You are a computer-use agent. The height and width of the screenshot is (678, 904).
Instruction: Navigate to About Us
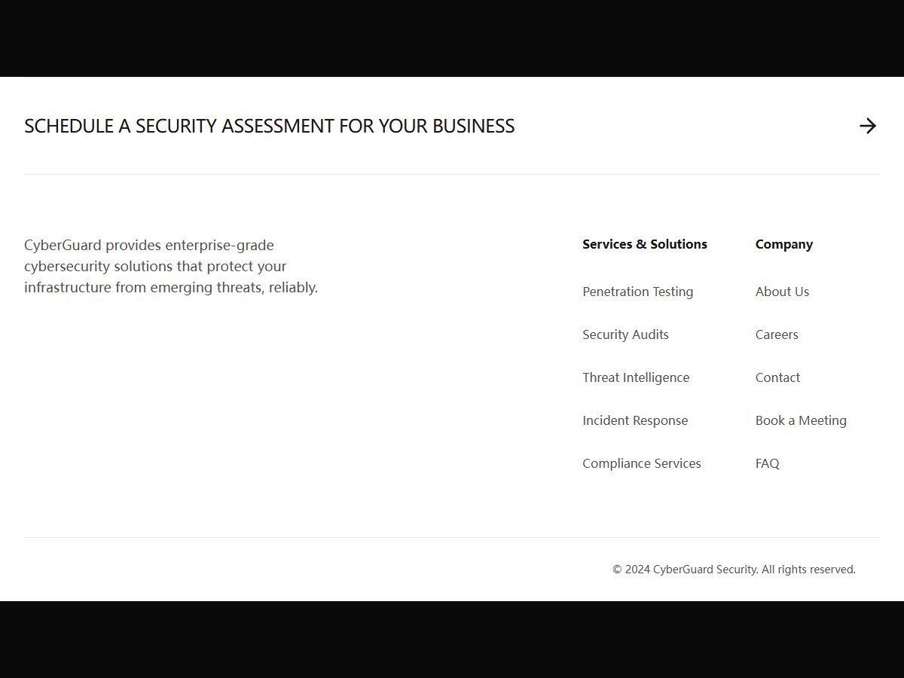pos(782,292)
